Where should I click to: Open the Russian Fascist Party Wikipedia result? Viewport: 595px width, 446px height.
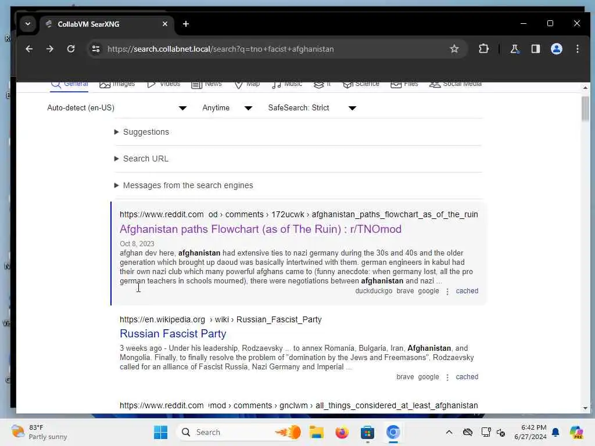[x=173, y=333]
